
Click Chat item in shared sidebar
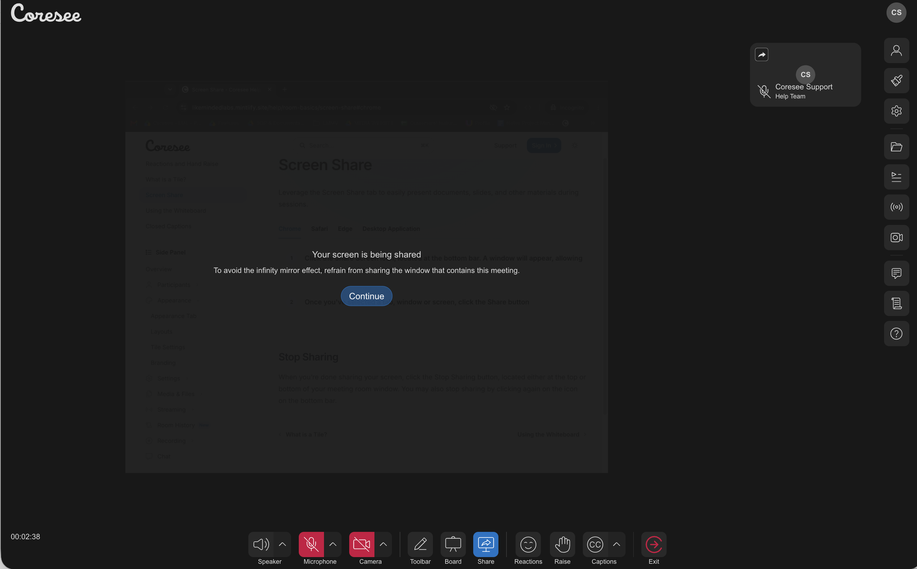click(x=164, y=457)
